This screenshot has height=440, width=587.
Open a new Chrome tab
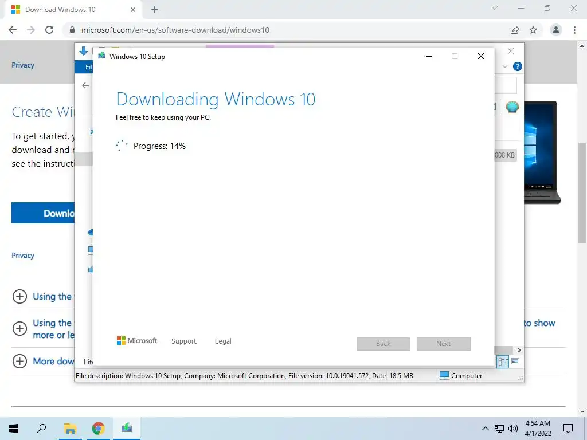pos(155,10)
